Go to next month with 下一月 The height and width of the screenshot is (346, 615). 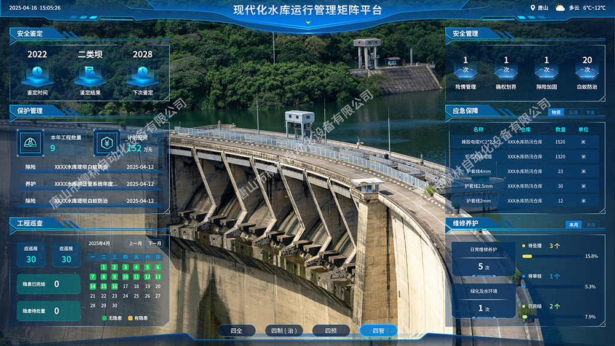tap(154, 243)
